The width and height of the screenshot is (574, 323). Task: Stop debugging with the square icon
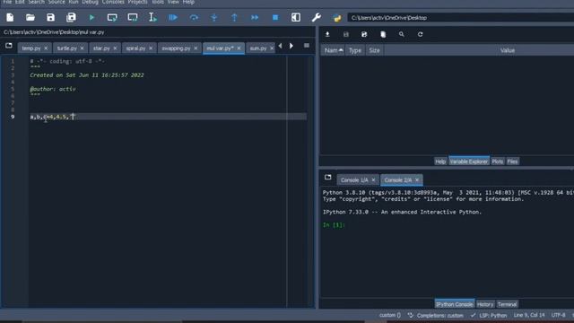pyautogui.click(x=275, y=17)
